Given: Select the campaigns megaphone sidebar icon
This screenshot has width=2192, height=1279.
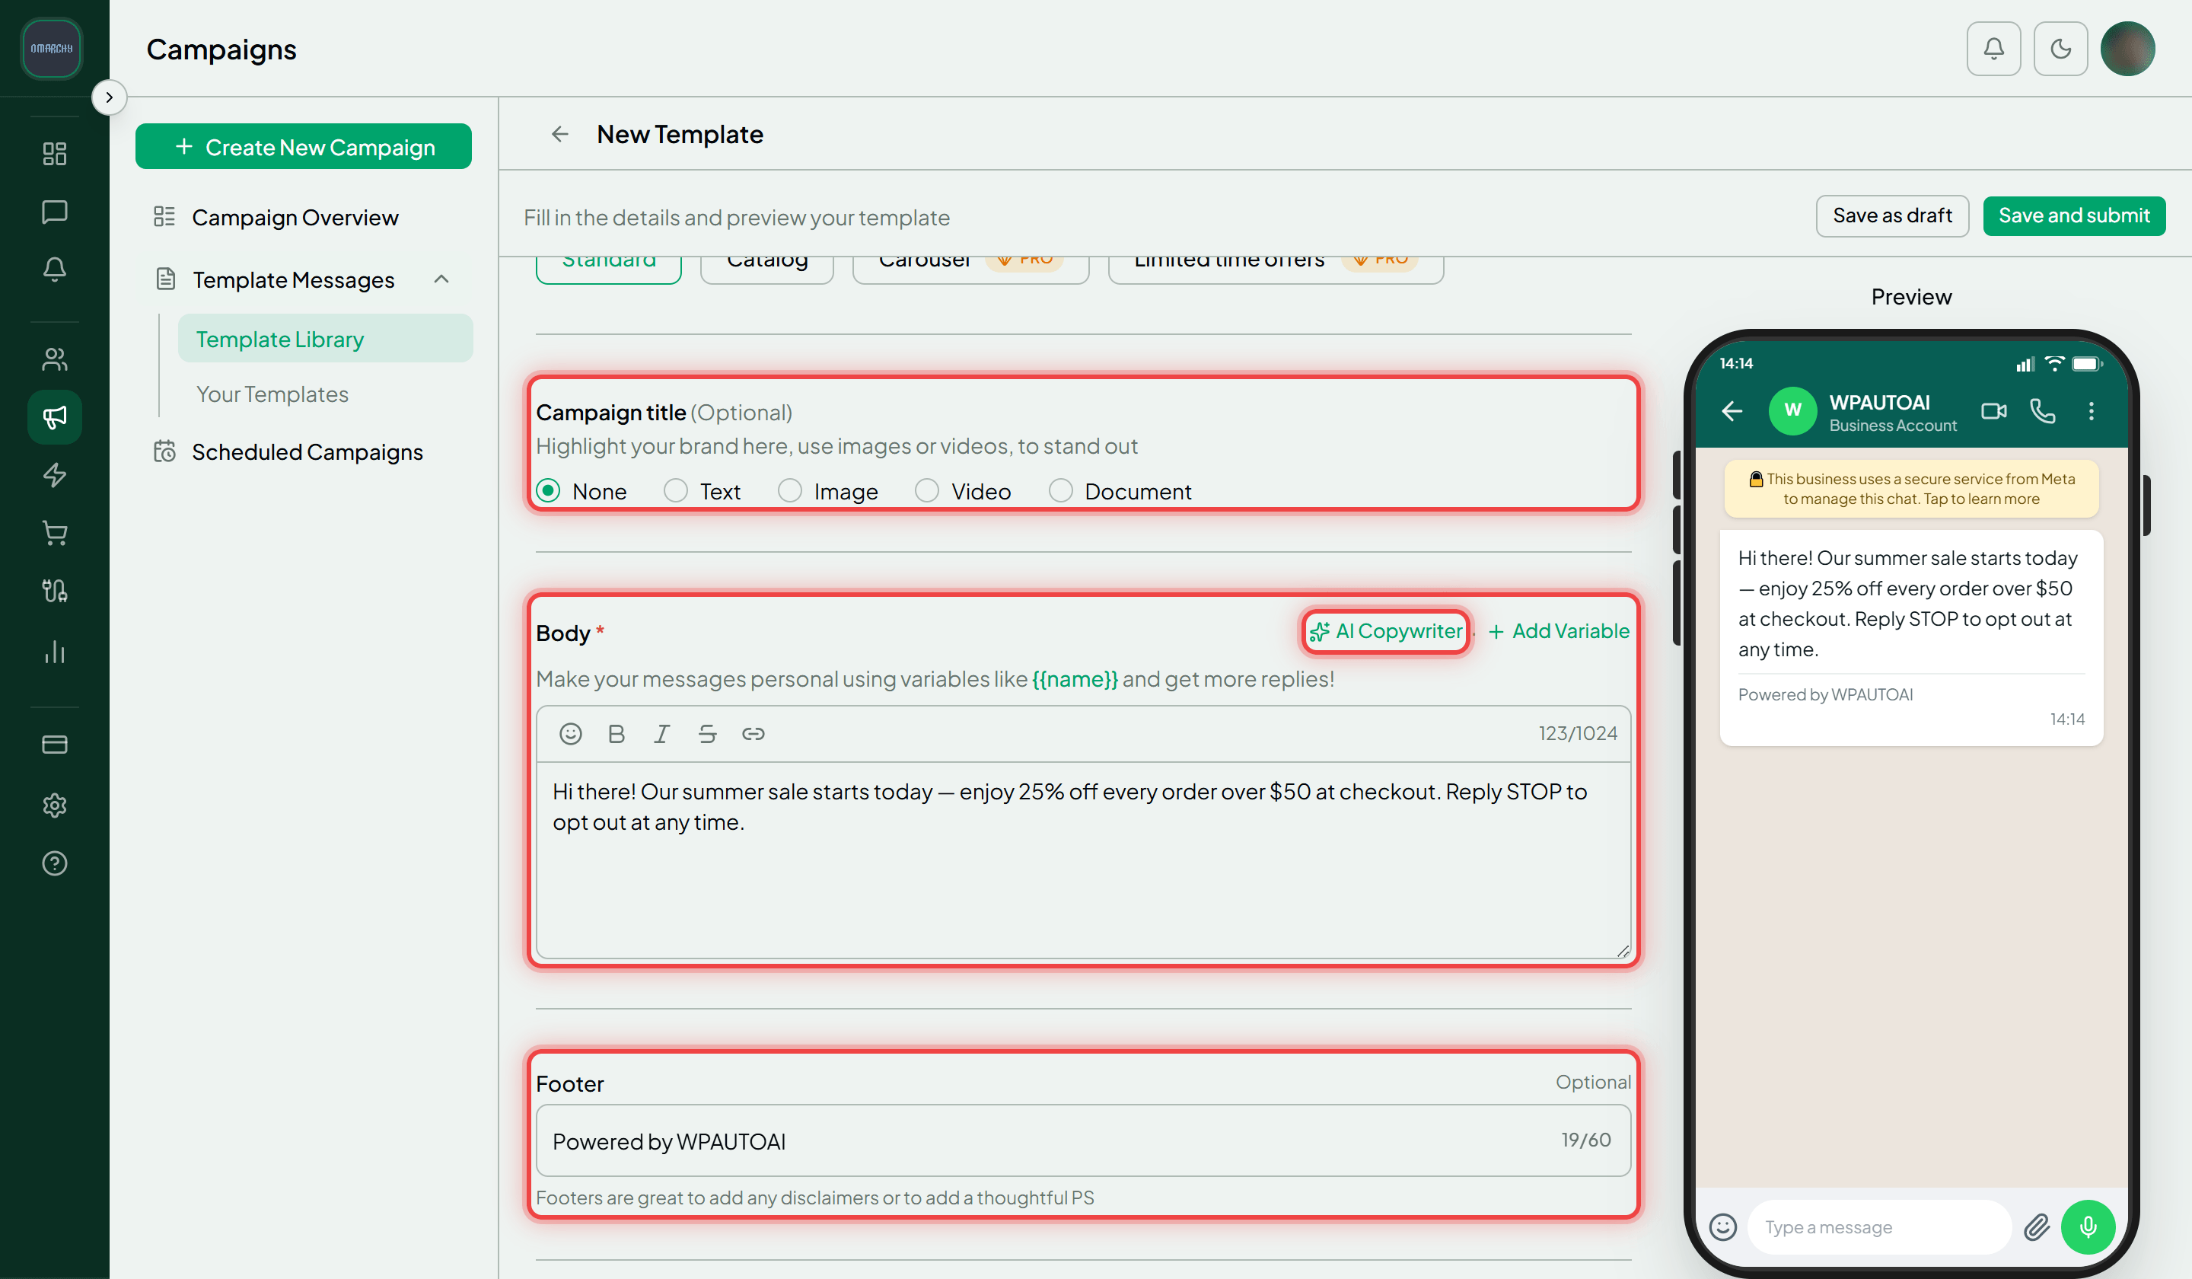Looking at the screenshot, I should (54, 416).
